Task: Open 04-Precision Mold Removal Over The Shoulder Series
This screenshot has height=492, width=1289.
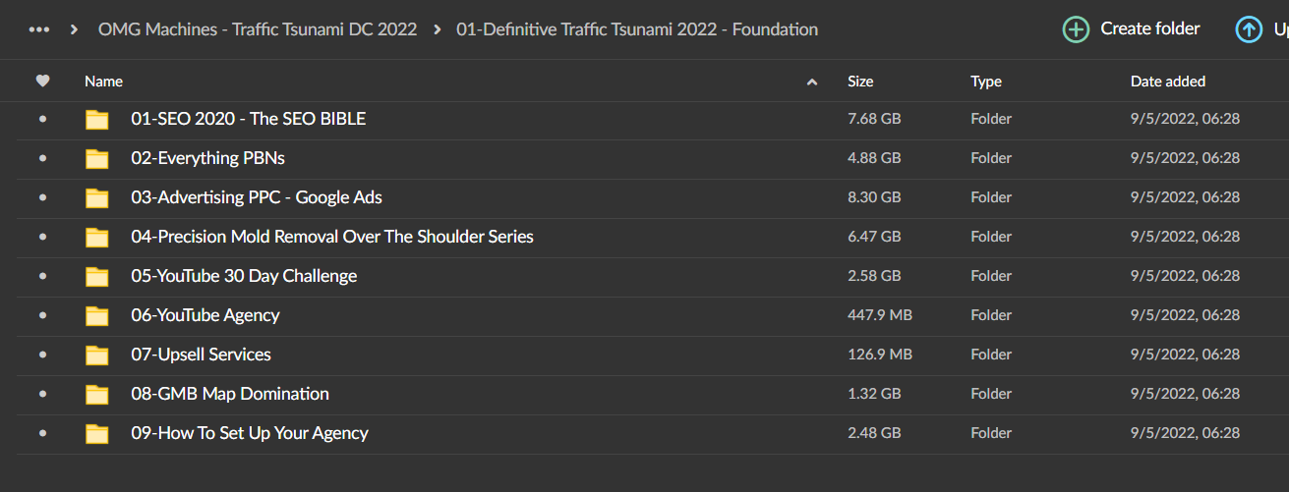Action: (x=332, y=237)
